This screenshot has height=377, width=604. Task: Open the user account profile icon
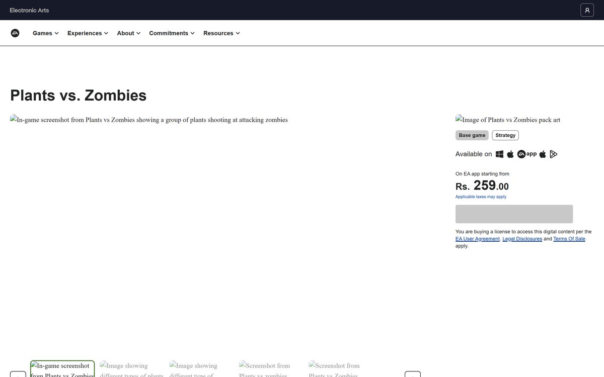tap(587, 10)
